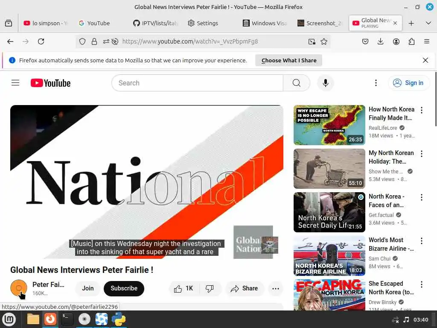Open Firefox downloads panel
This screenshot has height=328, width=437.
tap(380, 41)
